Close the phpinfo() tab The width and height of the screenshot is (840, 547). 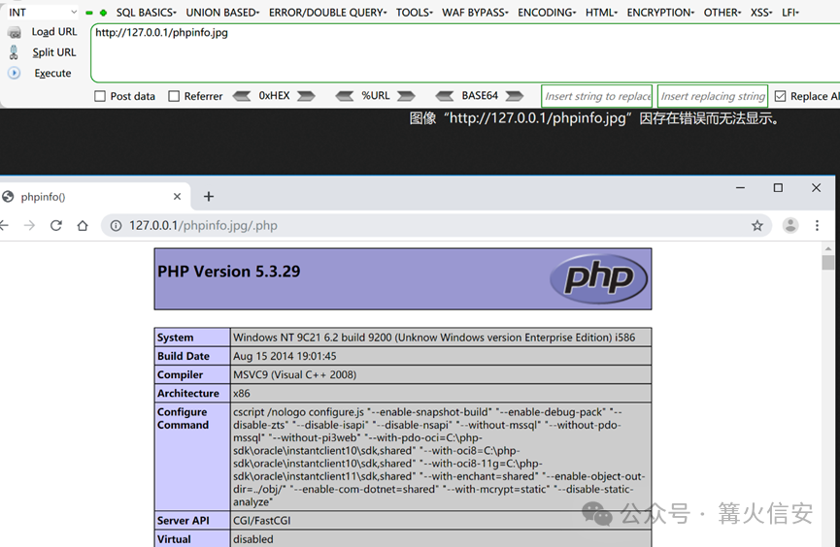coord(177,197)
